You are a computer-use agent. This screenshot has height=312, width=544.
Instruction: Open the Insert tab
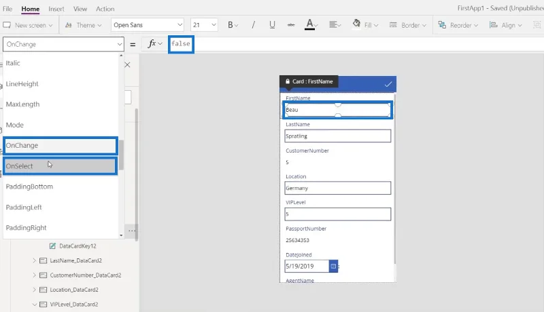[56, 9]
